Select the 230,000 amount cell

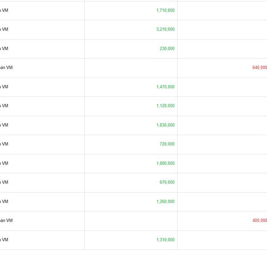pos(167,49)
